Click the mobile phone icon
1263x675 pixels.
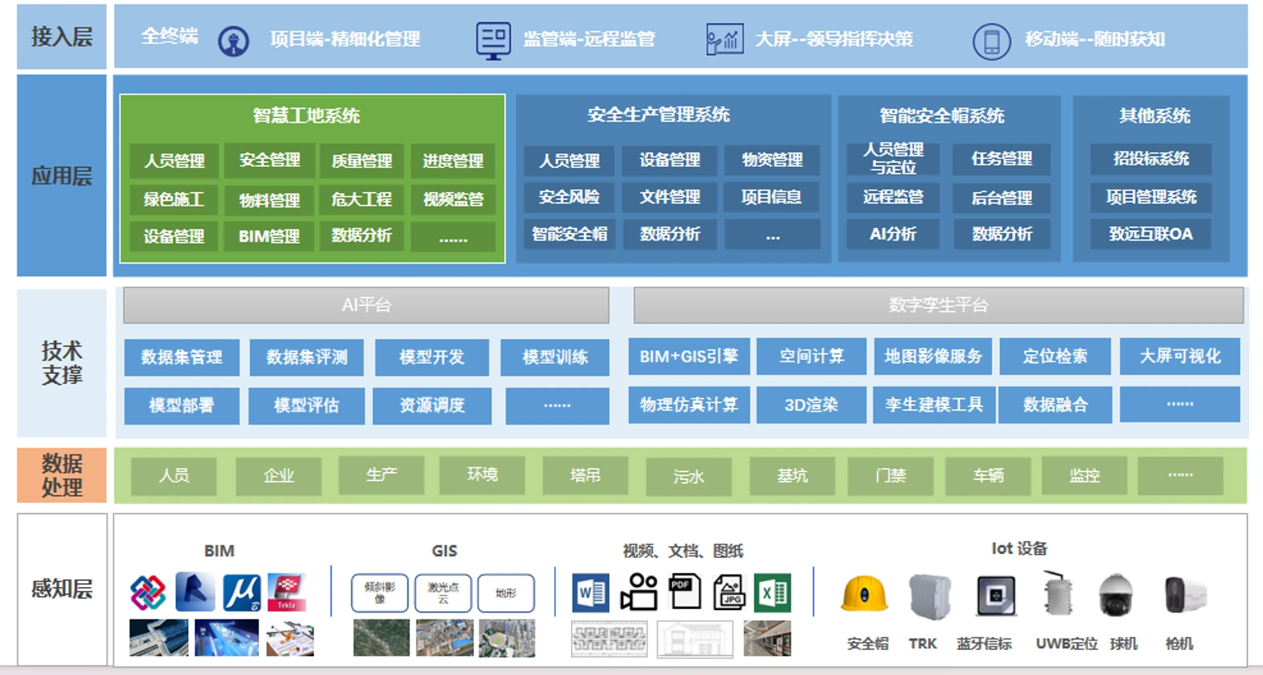(991, 41)
